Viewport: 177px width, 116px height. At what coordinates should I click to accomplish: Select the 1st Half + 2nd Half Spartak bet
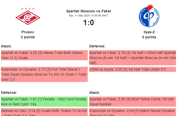pyautogui.click(x=132, y=58)
